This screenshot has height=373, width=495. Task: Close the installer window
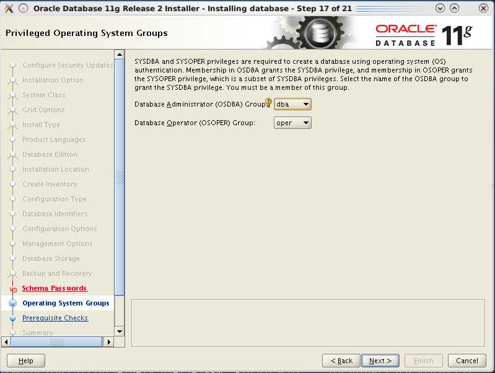(x=483, y=9)
